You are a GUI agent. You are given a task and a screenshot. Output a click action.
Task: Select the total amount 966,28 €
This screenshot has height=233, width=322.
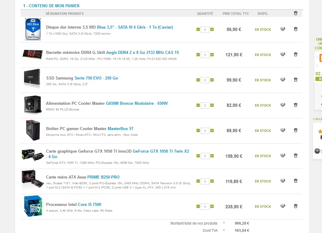click(242, 223)
